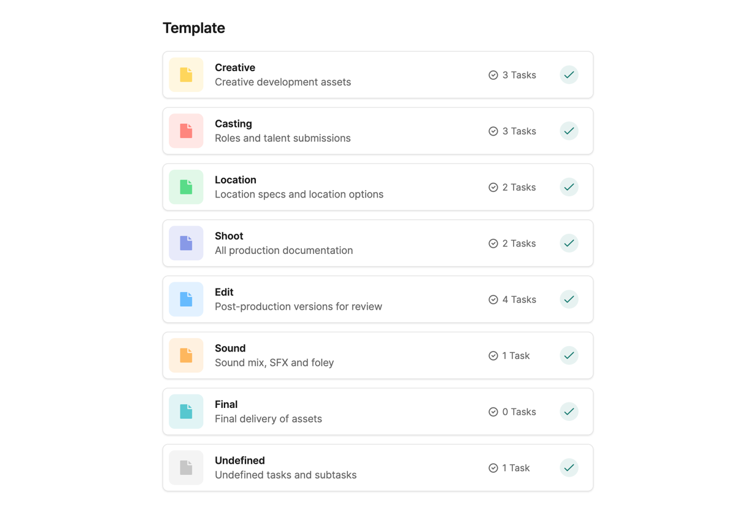Select the Final template title

pos(226,404)
